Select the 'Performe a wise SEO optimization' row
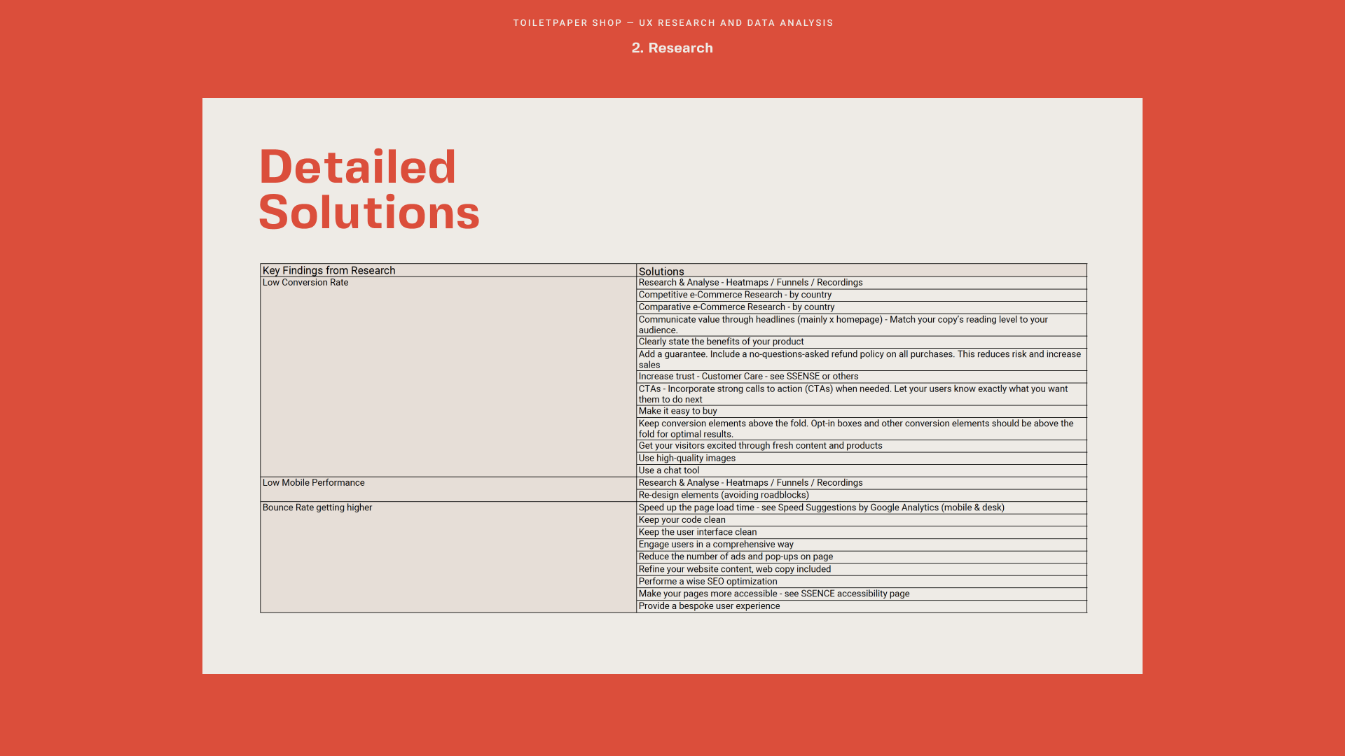This screenshot has height=756, width=1345. [708, 582]
